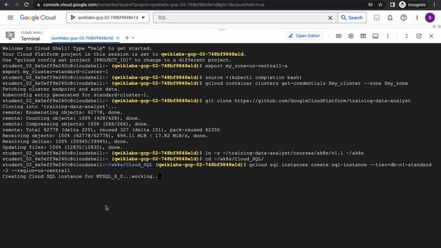Click the Search button

click(x=352, y=18)
